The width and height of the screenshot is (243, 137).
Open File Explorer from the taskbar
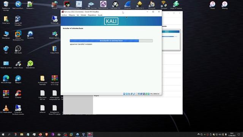[22, 134]
